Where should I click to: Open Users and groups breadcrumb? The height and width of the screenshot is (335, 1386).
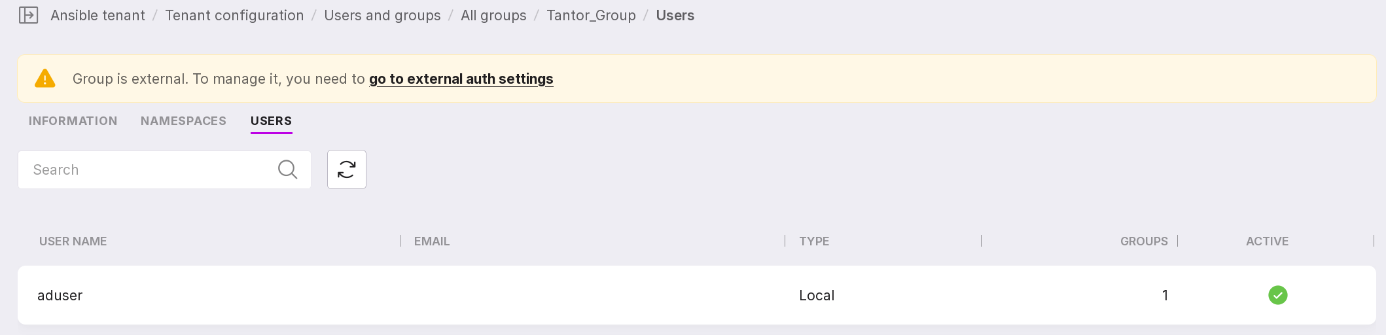click(x=382, y=15)
